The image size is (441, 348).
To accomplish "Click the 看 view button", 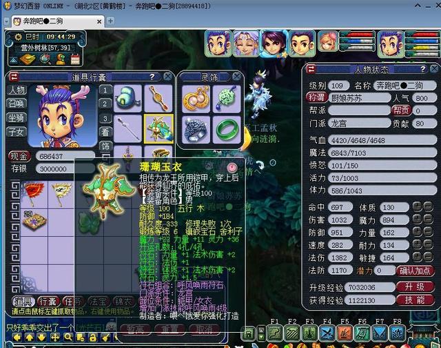I will (105, 132).
